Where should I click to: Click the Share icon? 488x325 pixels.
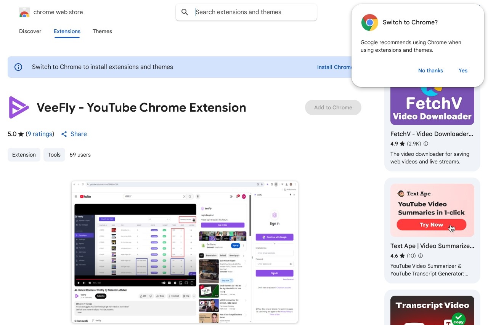[x=64, y=134]
